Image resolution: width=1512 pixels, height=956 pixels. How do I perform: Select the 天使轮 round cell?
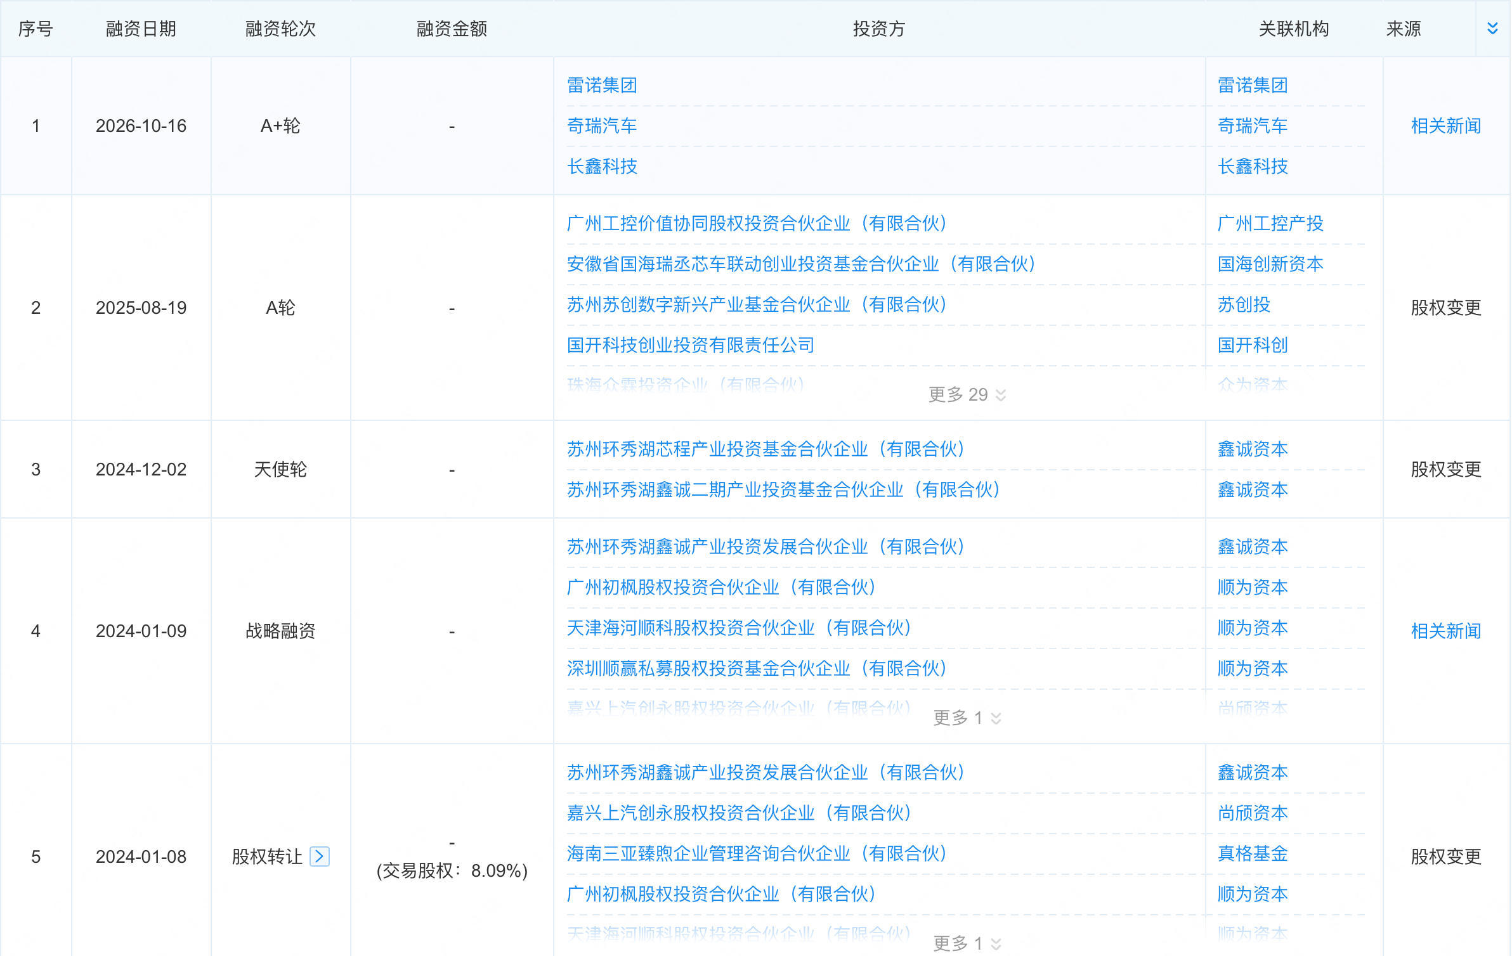click(280, 469)
